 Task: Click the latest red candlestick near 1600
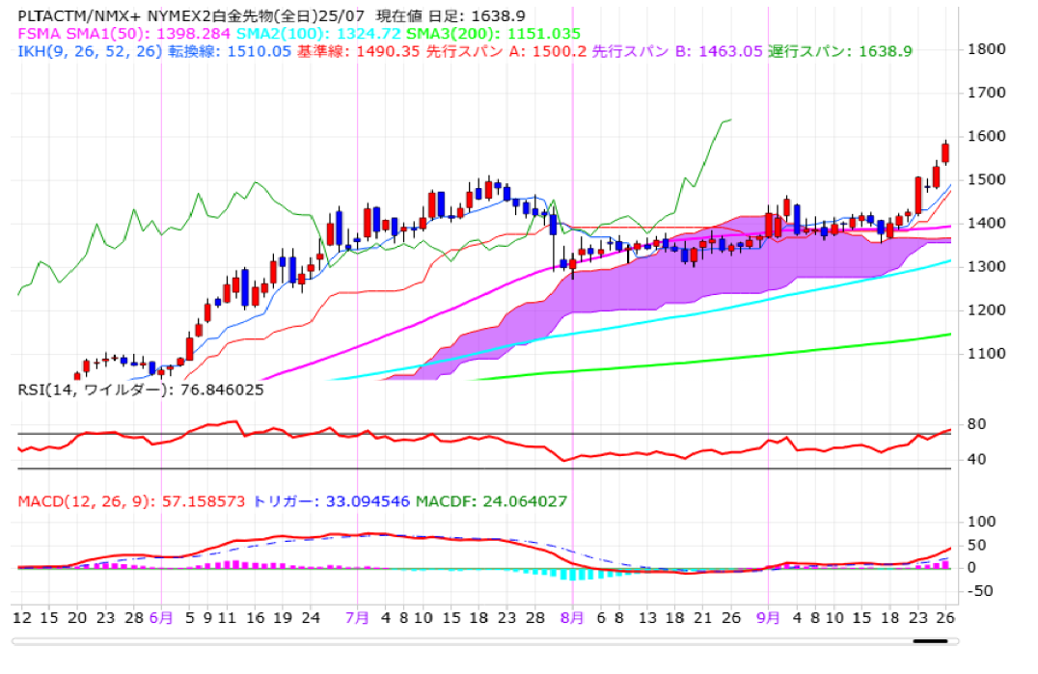(945, 152)
